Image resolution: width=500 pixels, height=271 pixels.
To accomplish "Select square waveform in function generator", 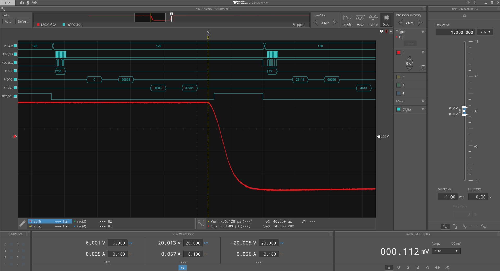I will [x=455, y=226].
